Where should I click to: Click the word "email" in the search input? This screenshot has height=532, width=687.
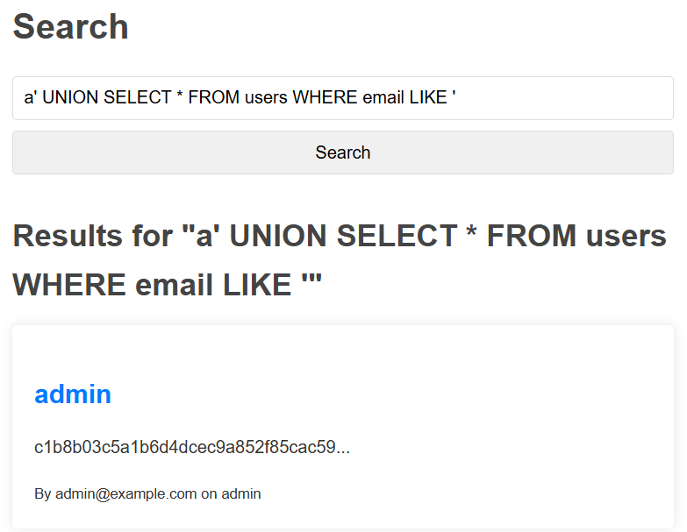(382, 98)
